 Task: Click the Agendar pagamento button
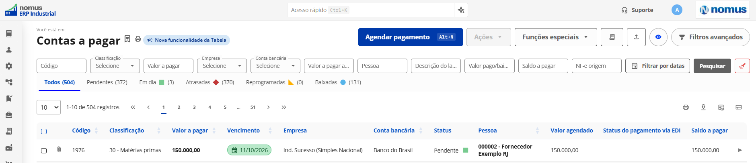(x=410, y=37)
